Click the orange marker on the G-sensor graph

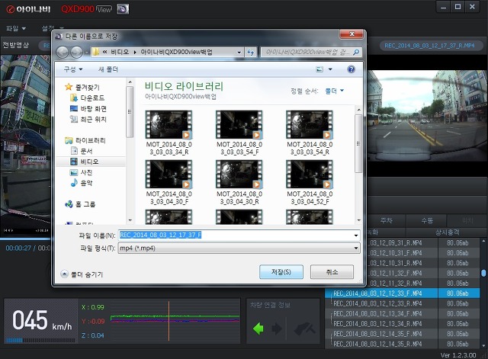[169, 321]
